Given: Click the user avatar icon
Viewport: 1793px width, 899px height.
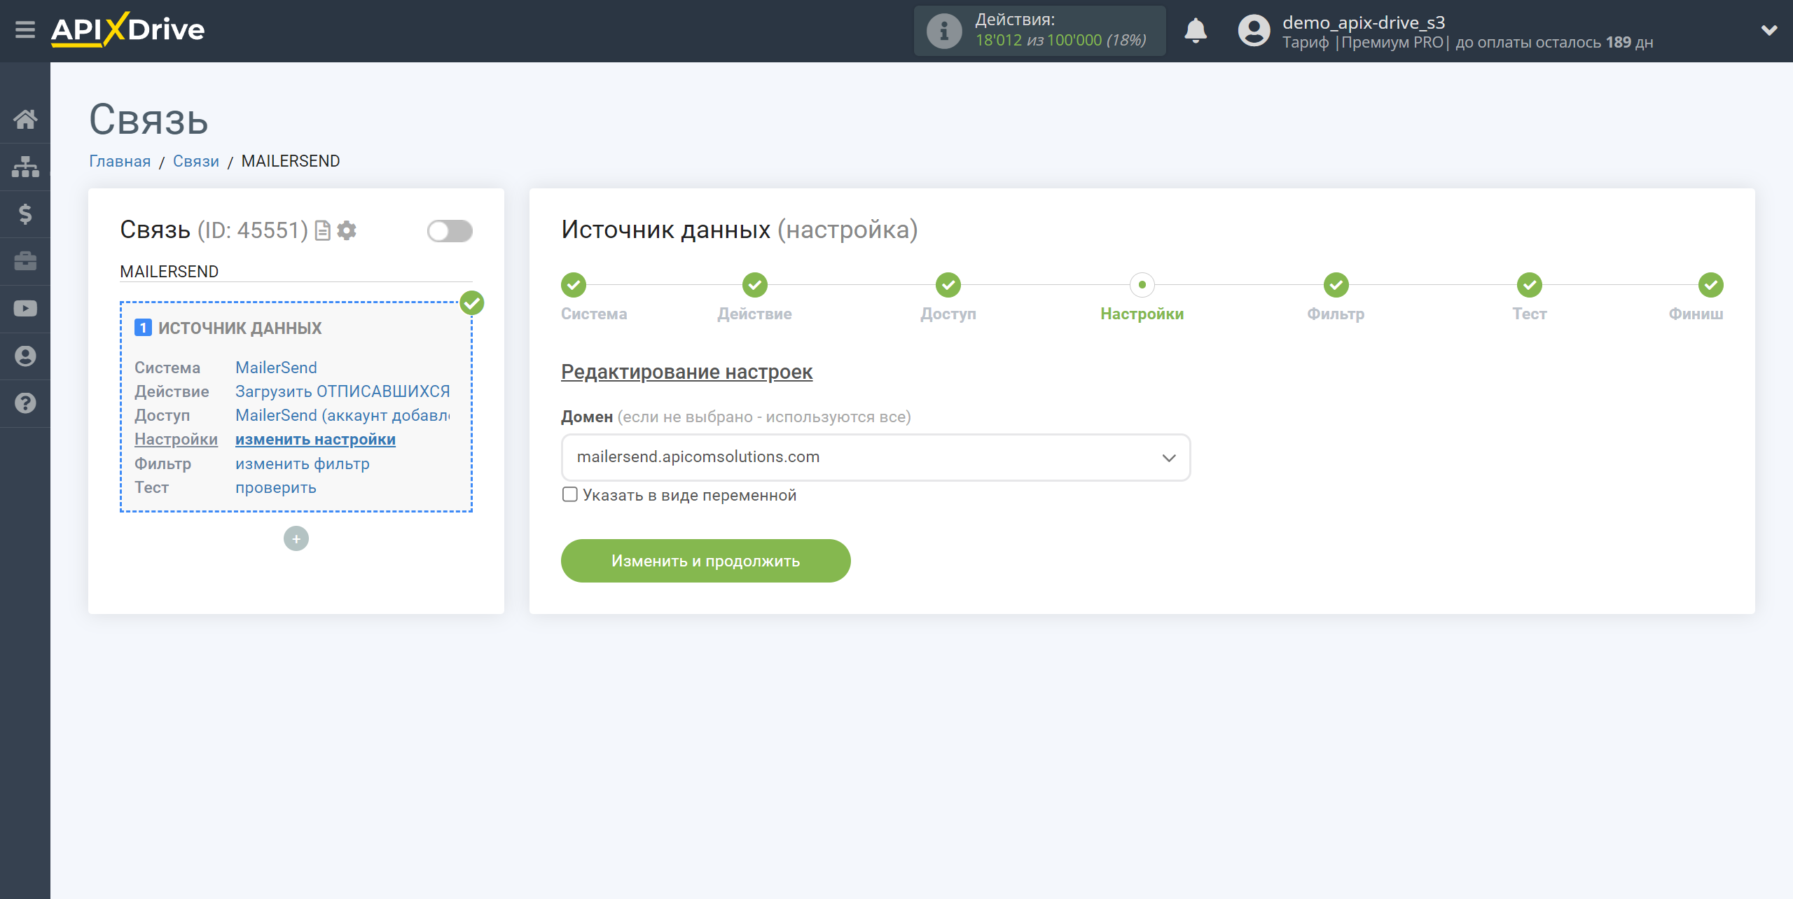Looking at the screenshot, I should pyautogui.click(x=1254, y=31).
